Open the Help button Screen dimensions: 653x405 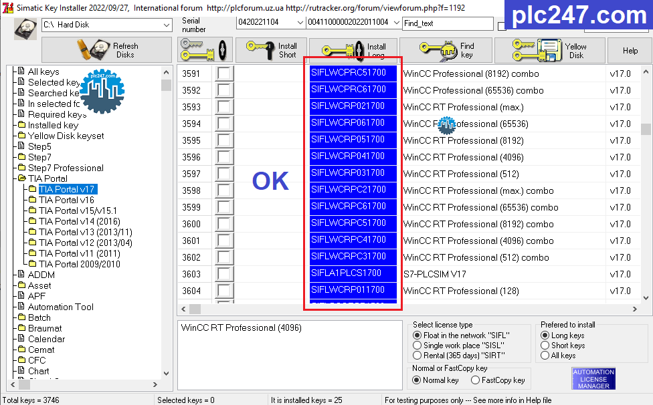pyautogui.click(x=630, y=50)
